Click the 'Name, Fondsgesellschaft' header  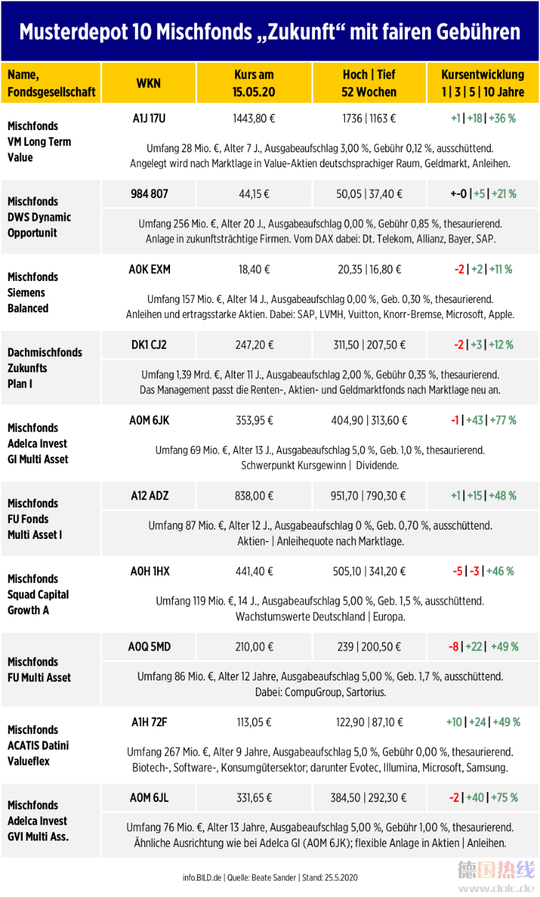pyautogui.click(x=51, y=83)
